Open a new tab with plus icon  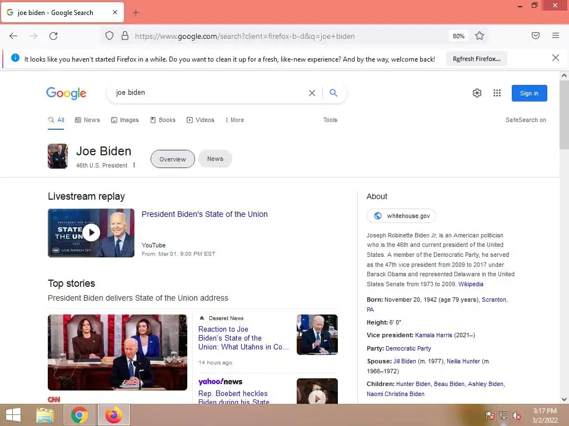tap(136, 13)
